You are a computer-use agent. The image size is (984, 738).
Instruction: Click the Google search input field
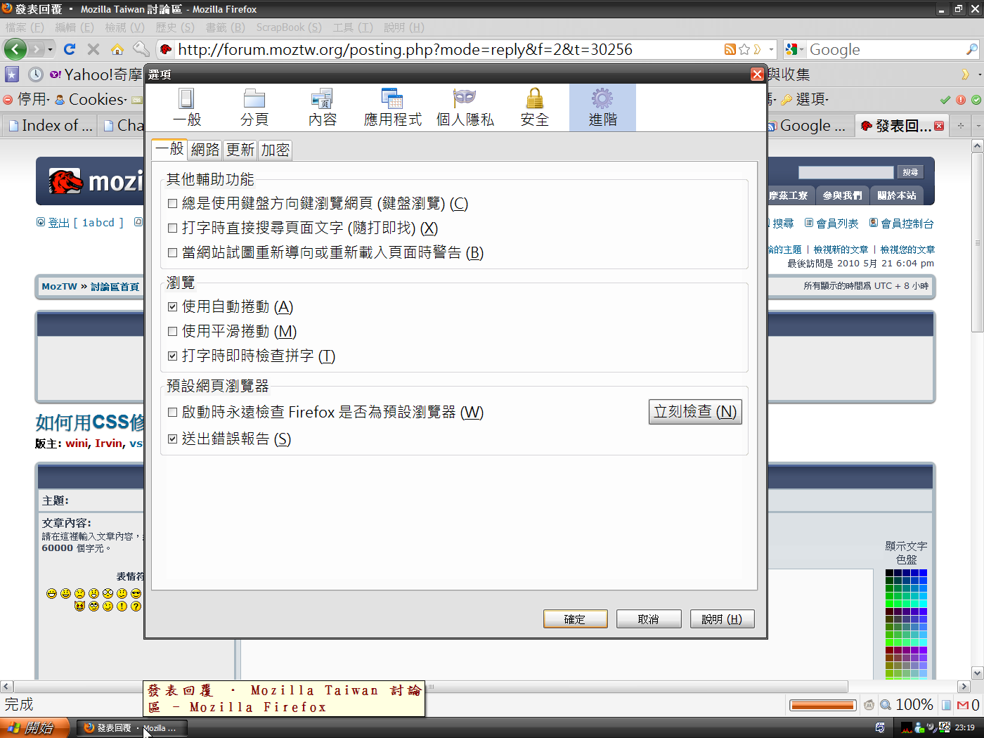(886, 49)
